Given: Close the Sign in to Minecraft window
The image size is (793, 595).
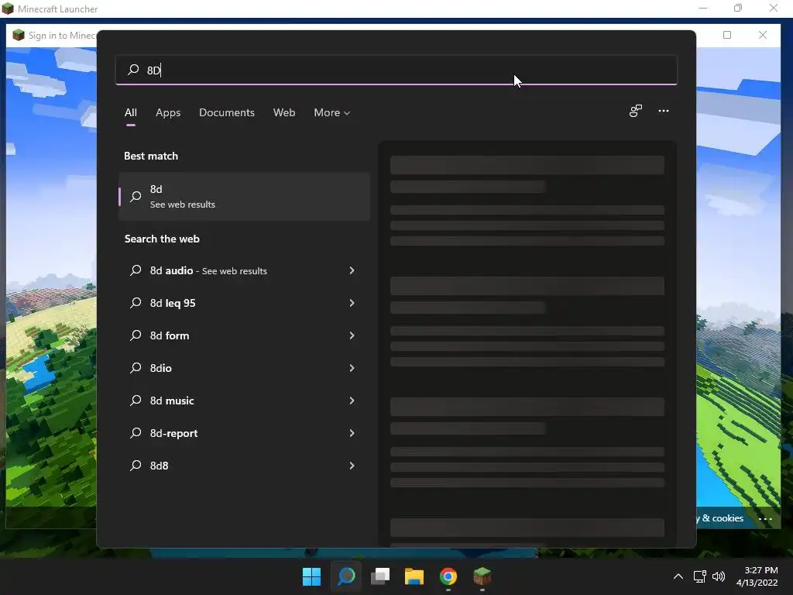Looking at the screenshot, I should click(763, 35).
